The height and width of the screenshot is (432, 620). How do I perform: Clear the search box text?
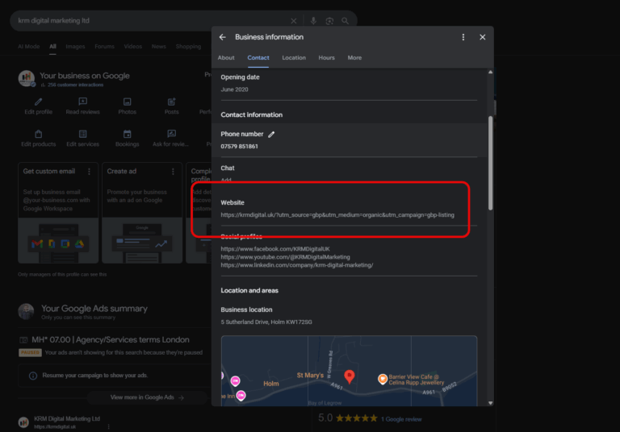294,21
